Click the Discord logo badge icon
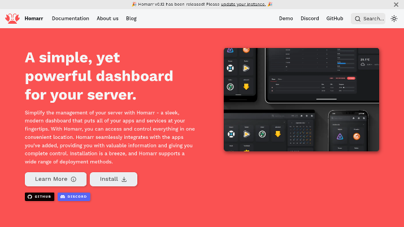 (x=63, y=197)
